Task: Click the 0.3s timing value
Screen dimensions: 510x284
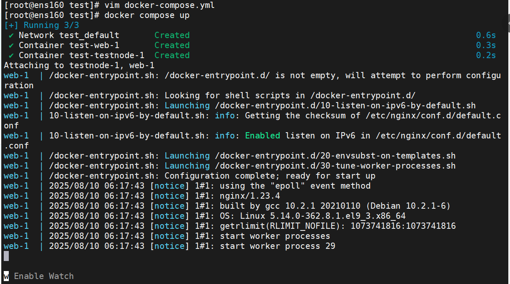Action: [486, 45]
